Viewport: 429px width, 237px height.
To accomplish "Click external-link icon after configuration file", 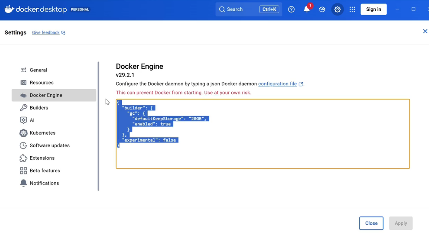I will (x=301, y=84).
